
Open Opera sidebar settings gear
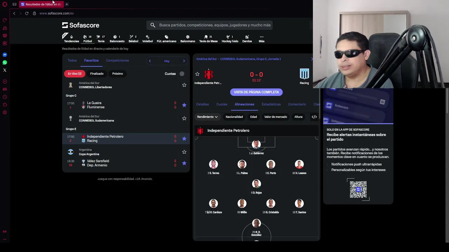5,112
